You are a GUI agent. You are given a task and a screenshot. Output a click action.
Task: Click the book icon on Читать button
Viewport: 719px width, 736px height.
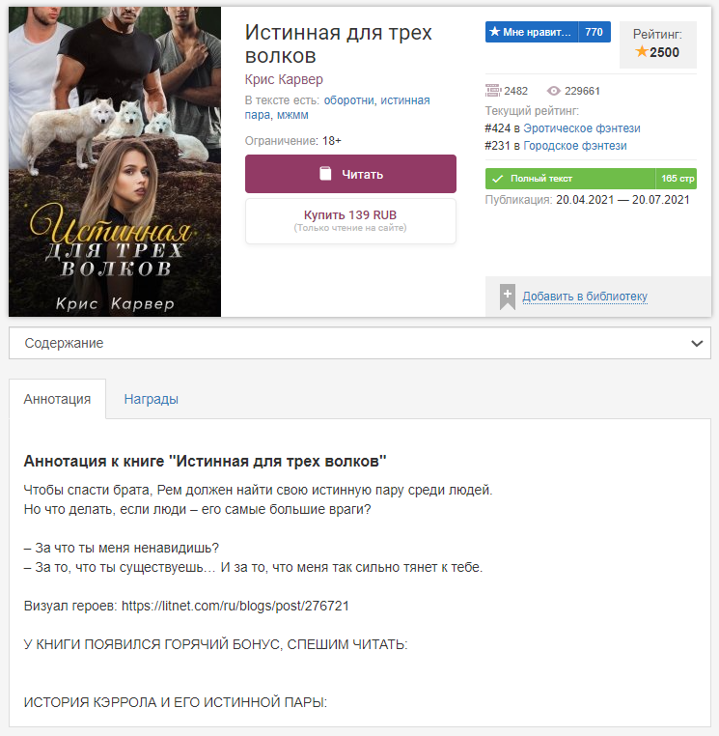tap(325, 174)
